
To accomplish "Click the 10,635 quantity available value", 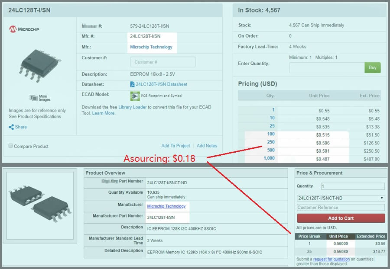I will click(153, 192).
